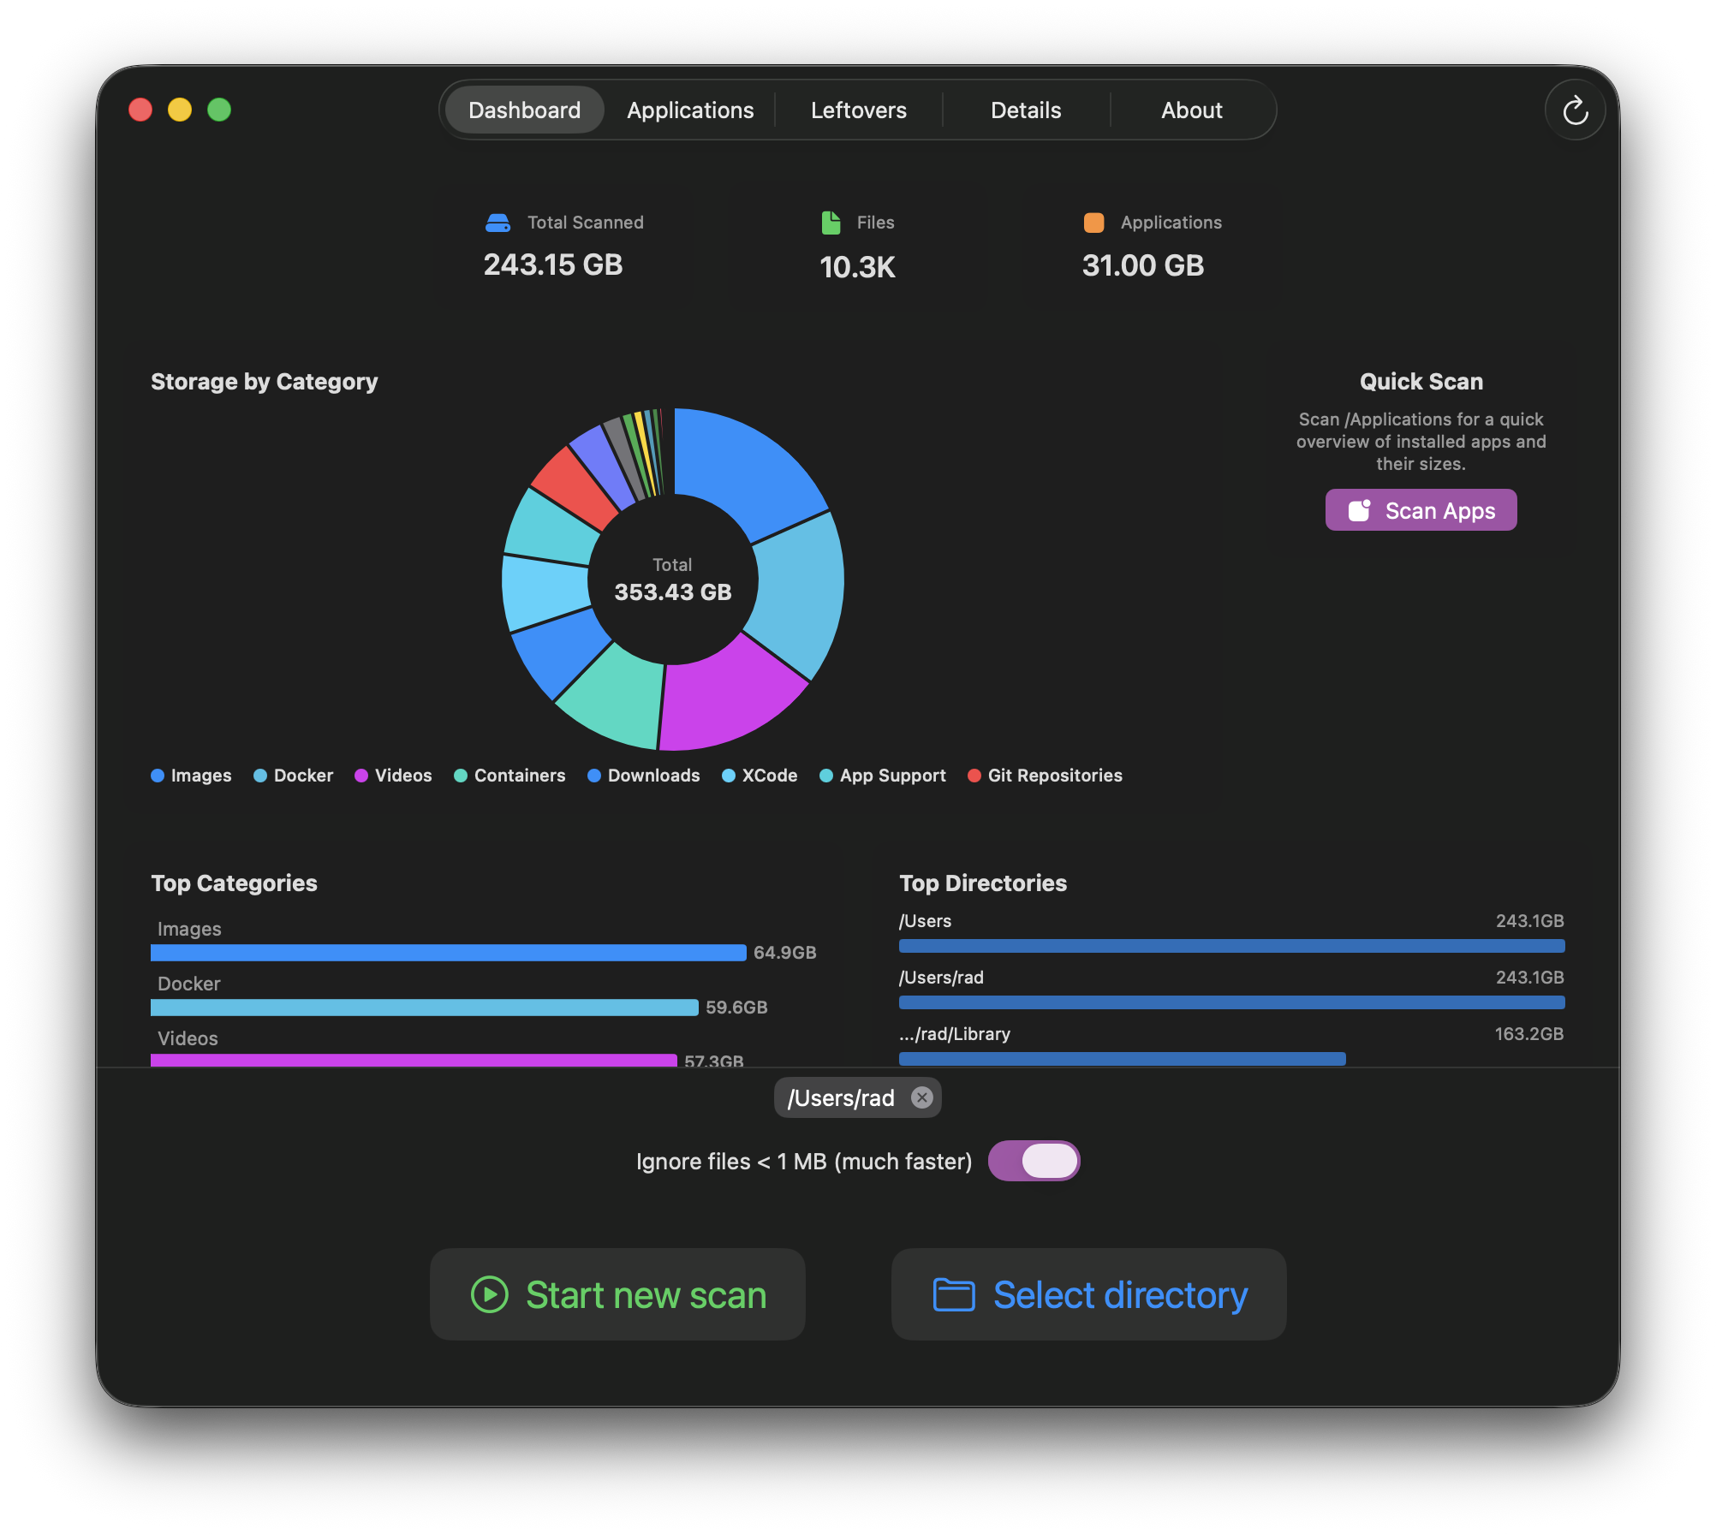Click the refresh icon in top-right corner
Screen dimensions: 1716x1534
click(1575, 110)
